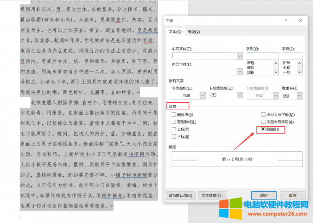Click the 确定 button
This screenshot has width=313, height=223.
pyautogui.click(x=263, y=195)
